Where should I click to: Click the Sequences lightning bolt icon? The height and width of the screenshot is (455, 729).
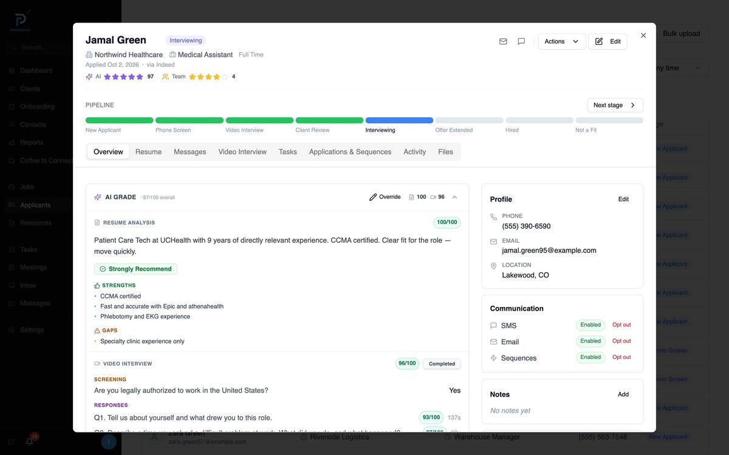(493, 358)
